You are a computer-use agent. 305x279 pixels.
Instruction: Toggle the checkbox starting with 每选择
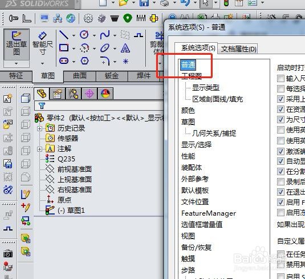pos(280,89)
